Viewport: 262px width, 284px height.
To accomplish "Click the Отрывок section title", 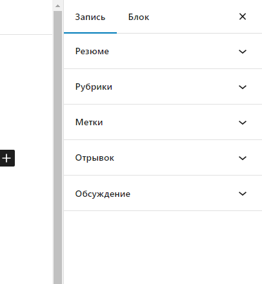I will click(x=94, y=158).
